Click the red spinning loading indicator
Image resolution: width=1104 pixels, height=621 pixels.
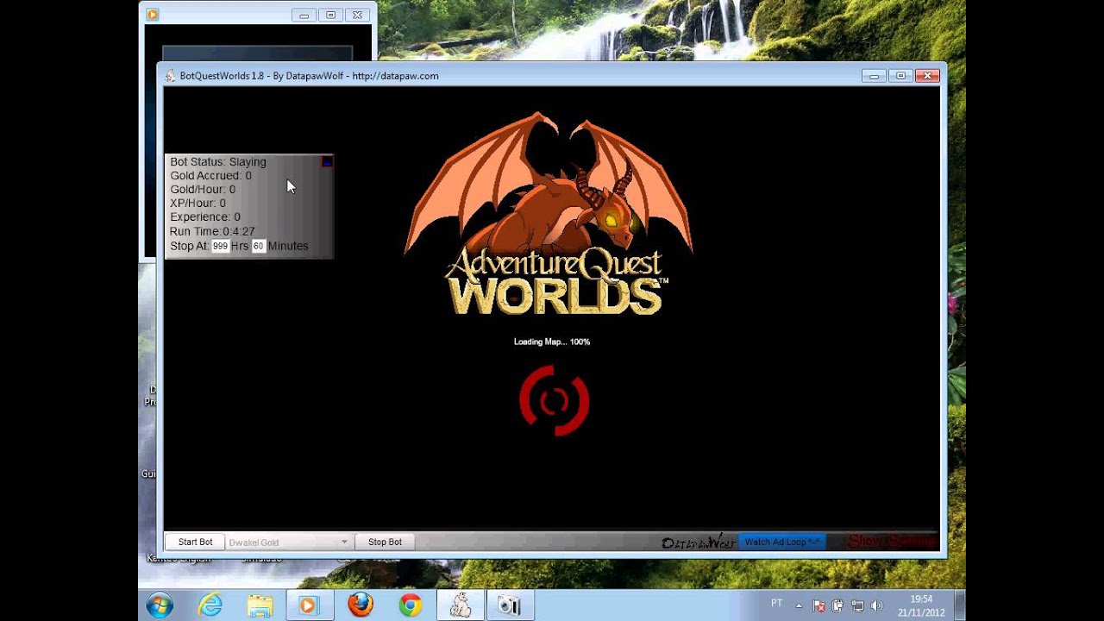click(x=554, y=400)
